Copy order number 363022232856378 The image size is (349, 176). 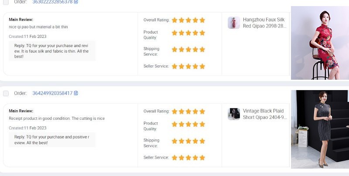pyautogui.click(x=76, y=2)
